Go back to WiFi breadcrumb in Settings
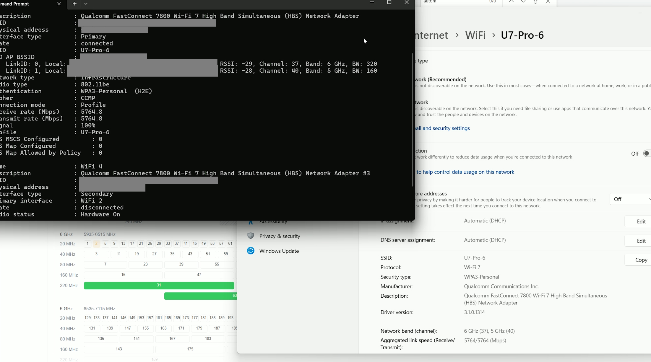Image resolution: width=651 pixels, height=362 pixels. coord(475,35)
